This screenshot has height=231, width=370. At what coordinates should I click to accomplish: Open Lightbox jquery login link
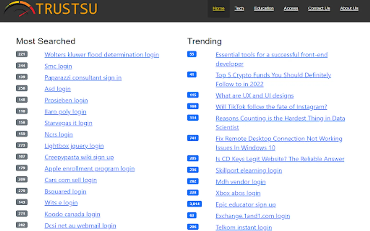pos(74,146)
